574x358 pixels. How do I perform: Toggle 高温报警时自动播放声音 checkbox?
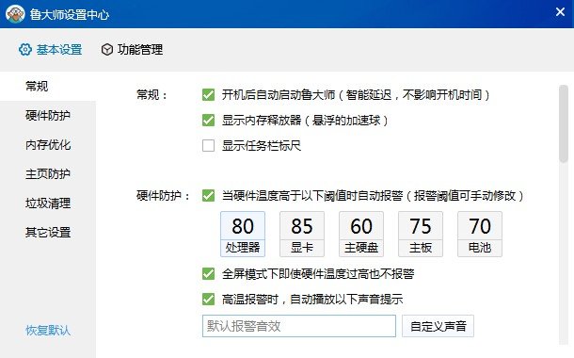208,300
